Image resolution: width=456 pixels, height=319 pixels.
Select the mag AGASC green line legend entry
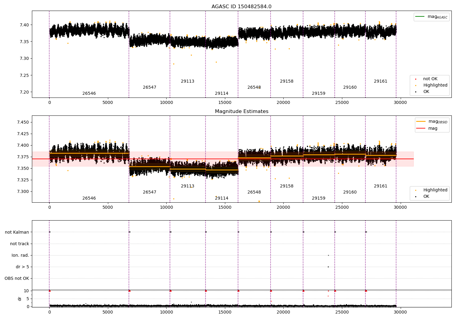[x=431, y=17]
